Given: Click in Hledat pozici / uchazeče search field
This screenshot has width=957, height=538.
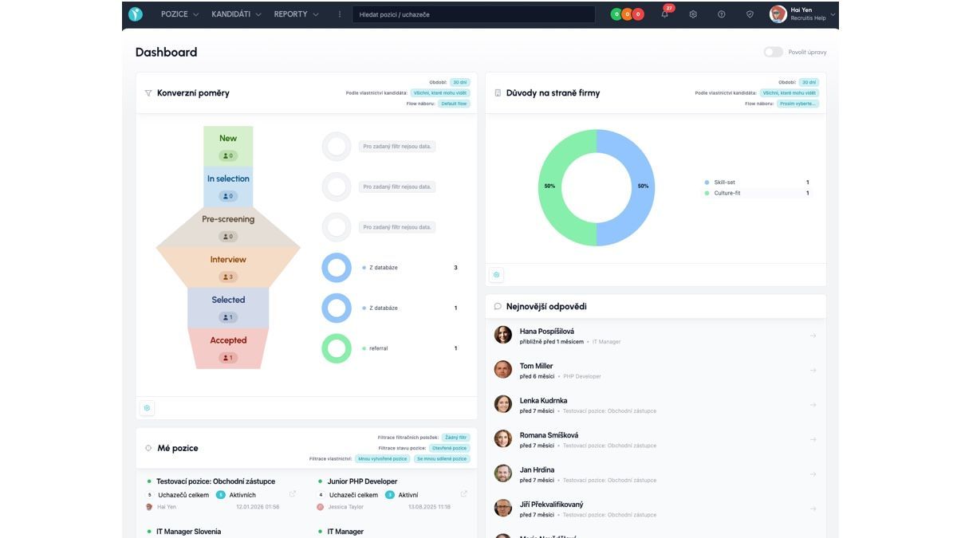Looking at the screenshot, I should [474, 14].
